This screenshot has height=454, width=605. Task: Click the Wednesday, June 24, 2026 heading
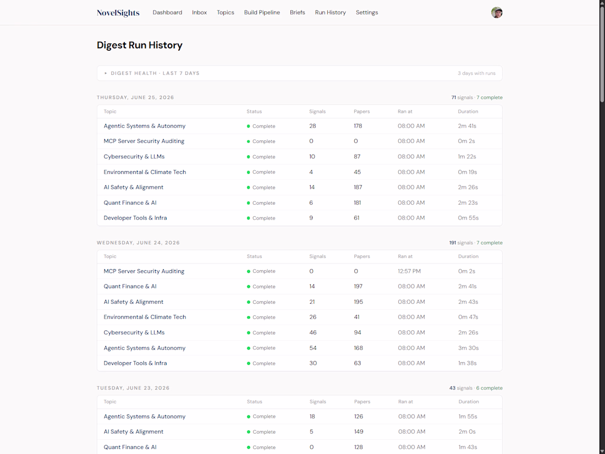coord(138,243)
